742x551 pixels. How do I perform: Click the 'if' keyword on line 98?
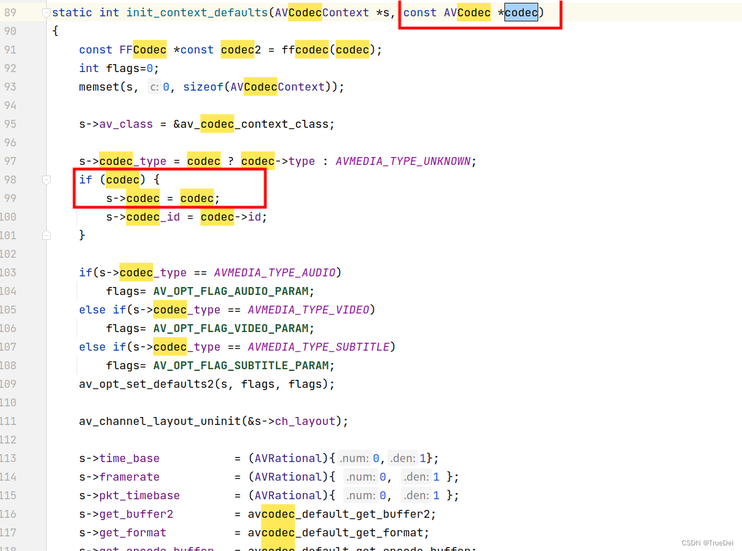[x=86, y=180]
